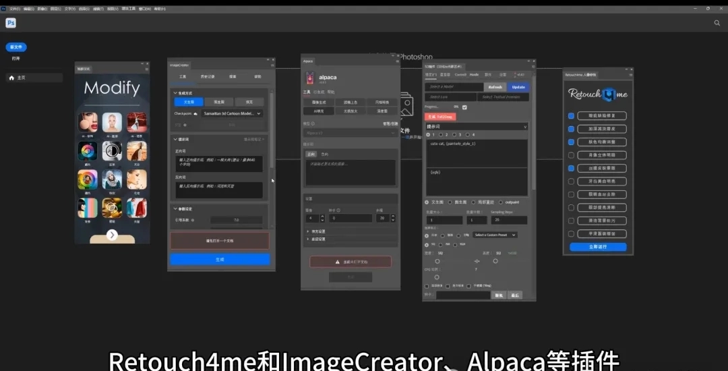The height and width of the screenshot is (371, 728).
Task: Toggle the 肤色均衡调整 checkbox in Retouch4me
Action: (x=571, y=142)
